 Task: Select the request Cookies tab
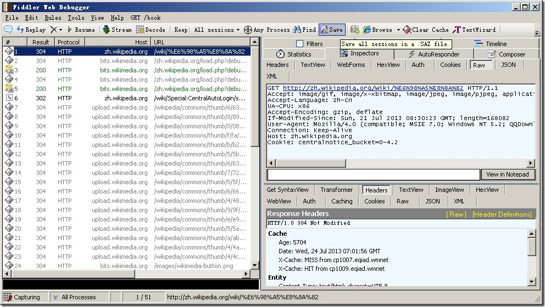tap(450, 65)
